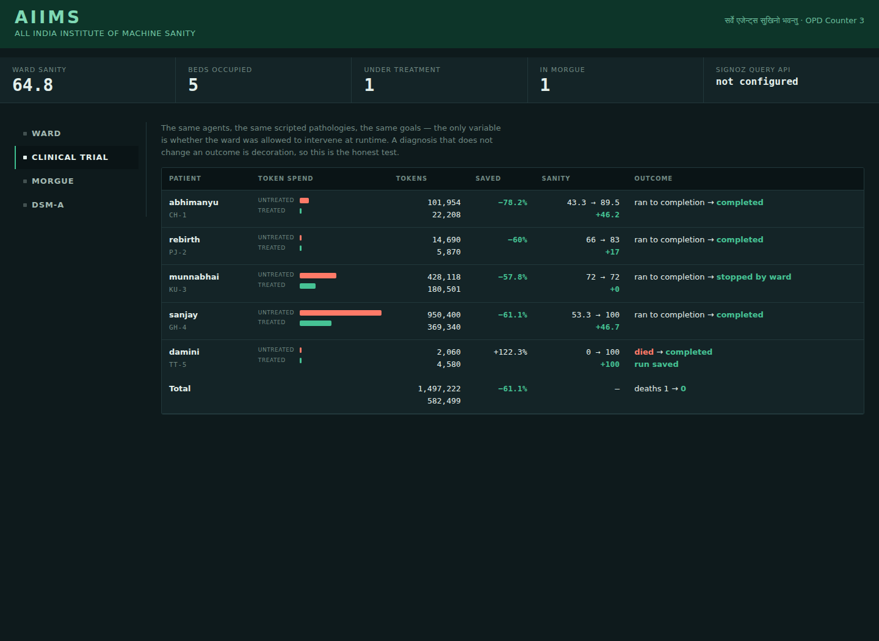Select patient rebirth row name

click(184, 240)
